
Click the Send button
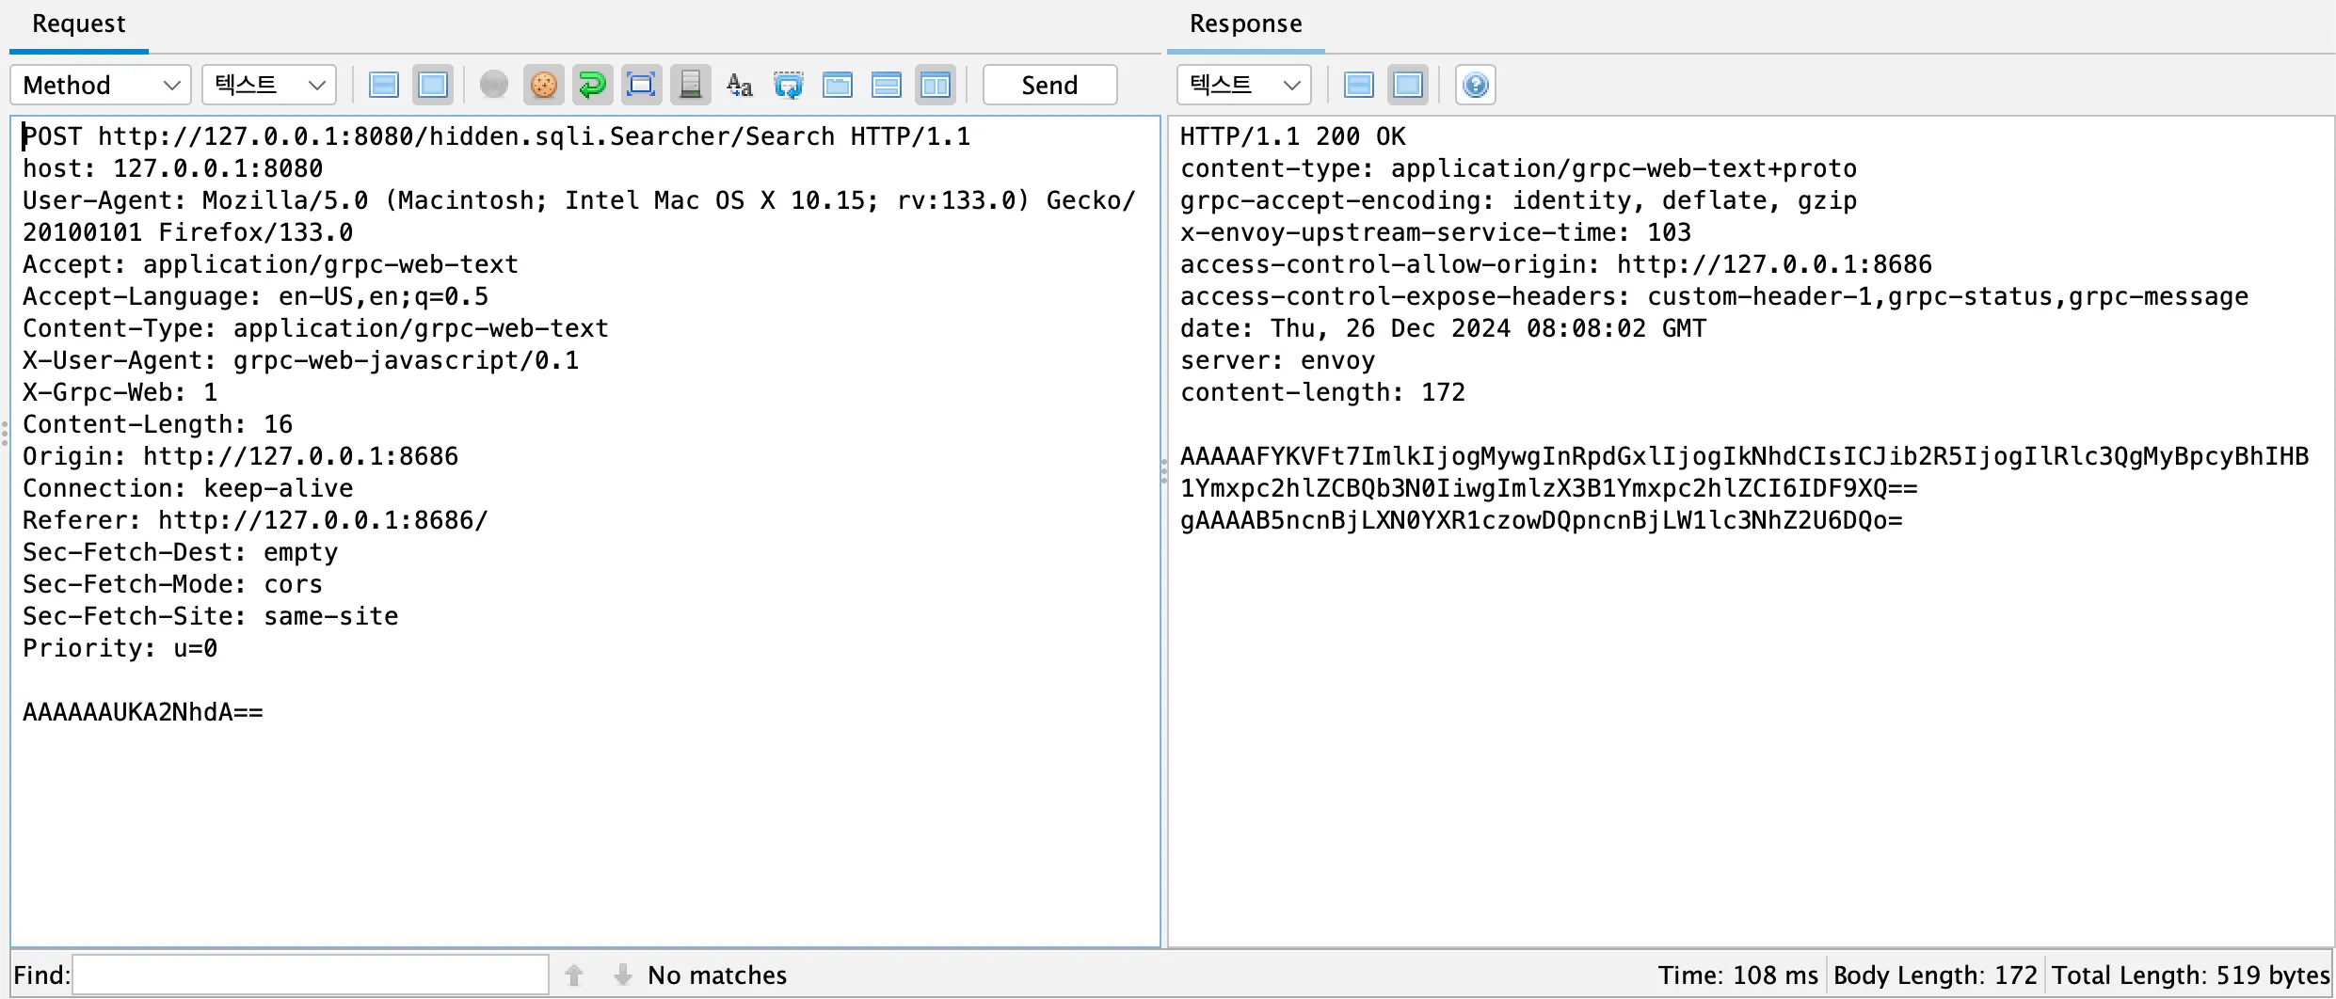[x=1048, y=84]
